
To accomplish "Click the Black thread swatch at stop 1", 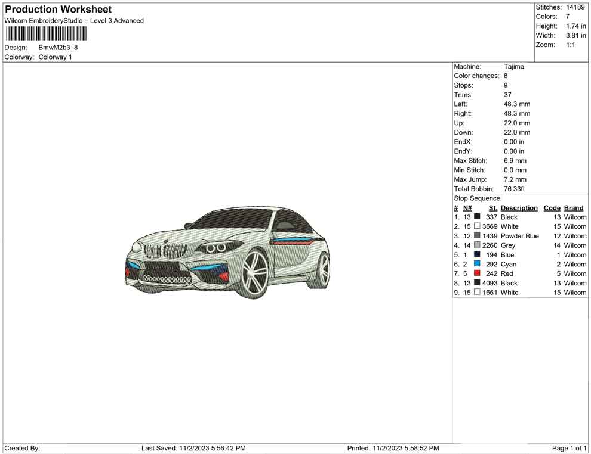I will (x=476, y=217).
